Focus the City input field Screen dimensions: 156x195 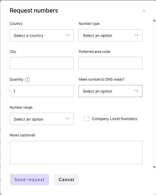click(42, 63)
